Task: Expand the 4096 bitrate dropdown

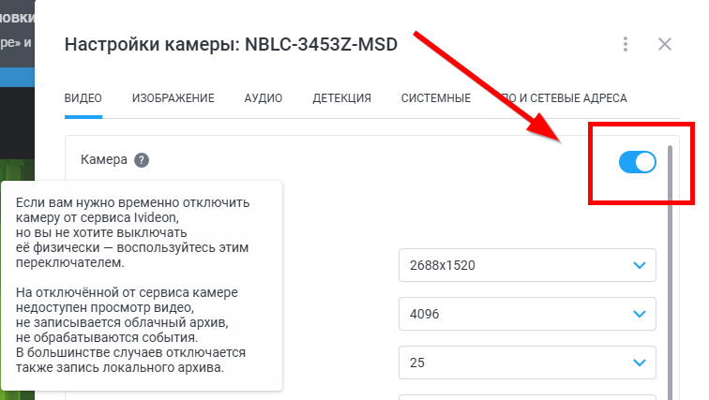Action: click(526, 314)
